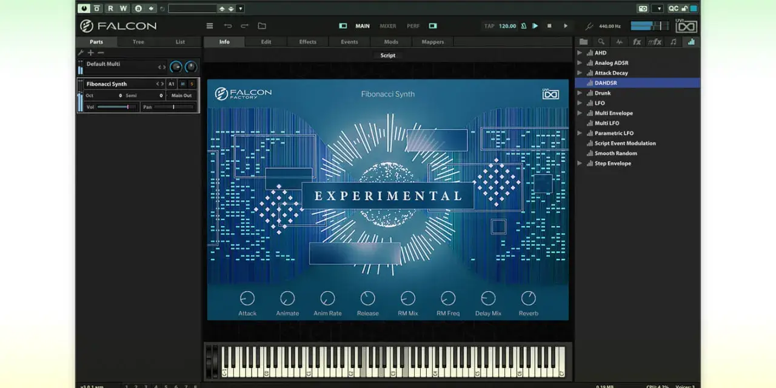
Task: Click the host power bypass button
Action: (x=84, y=8)
